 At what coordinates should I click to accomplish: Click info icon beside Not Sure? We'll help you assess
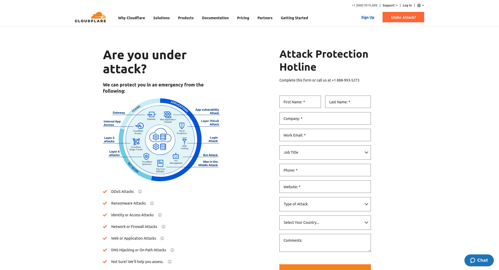170,262
